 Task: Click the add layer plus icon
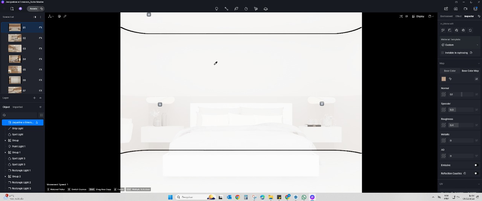pyautogui.click(x=34, y=98)
